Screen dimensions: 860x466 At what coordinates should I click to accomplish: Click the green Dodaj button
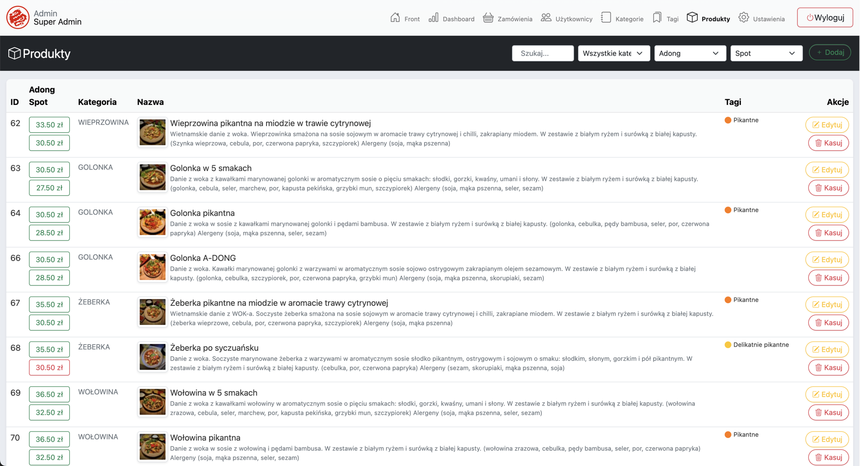tap(830, 53)
